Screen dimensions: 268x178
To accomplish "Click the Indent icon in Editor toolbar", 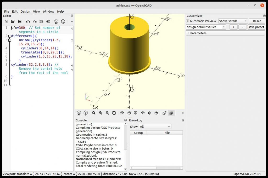I will 48,21.
